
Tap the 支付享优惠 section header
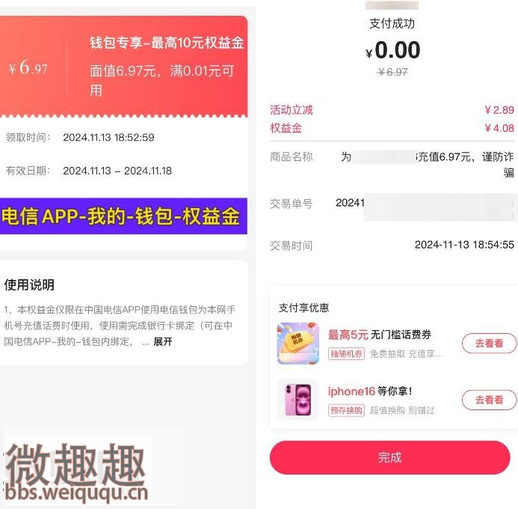pyautogui.click(x=303, y=308)
